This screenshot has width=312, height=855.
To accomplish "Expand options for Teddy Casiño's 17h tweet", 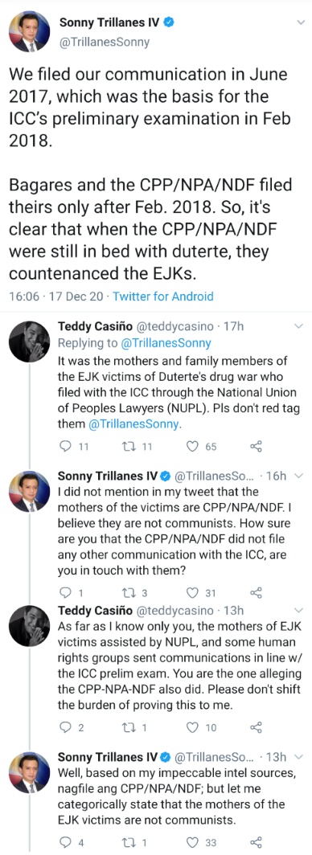I will coord(298,326).
